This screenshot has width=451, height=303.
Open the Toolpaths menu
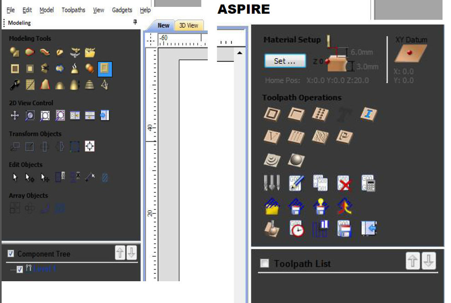pyautogui.click(x=73, y=10)
